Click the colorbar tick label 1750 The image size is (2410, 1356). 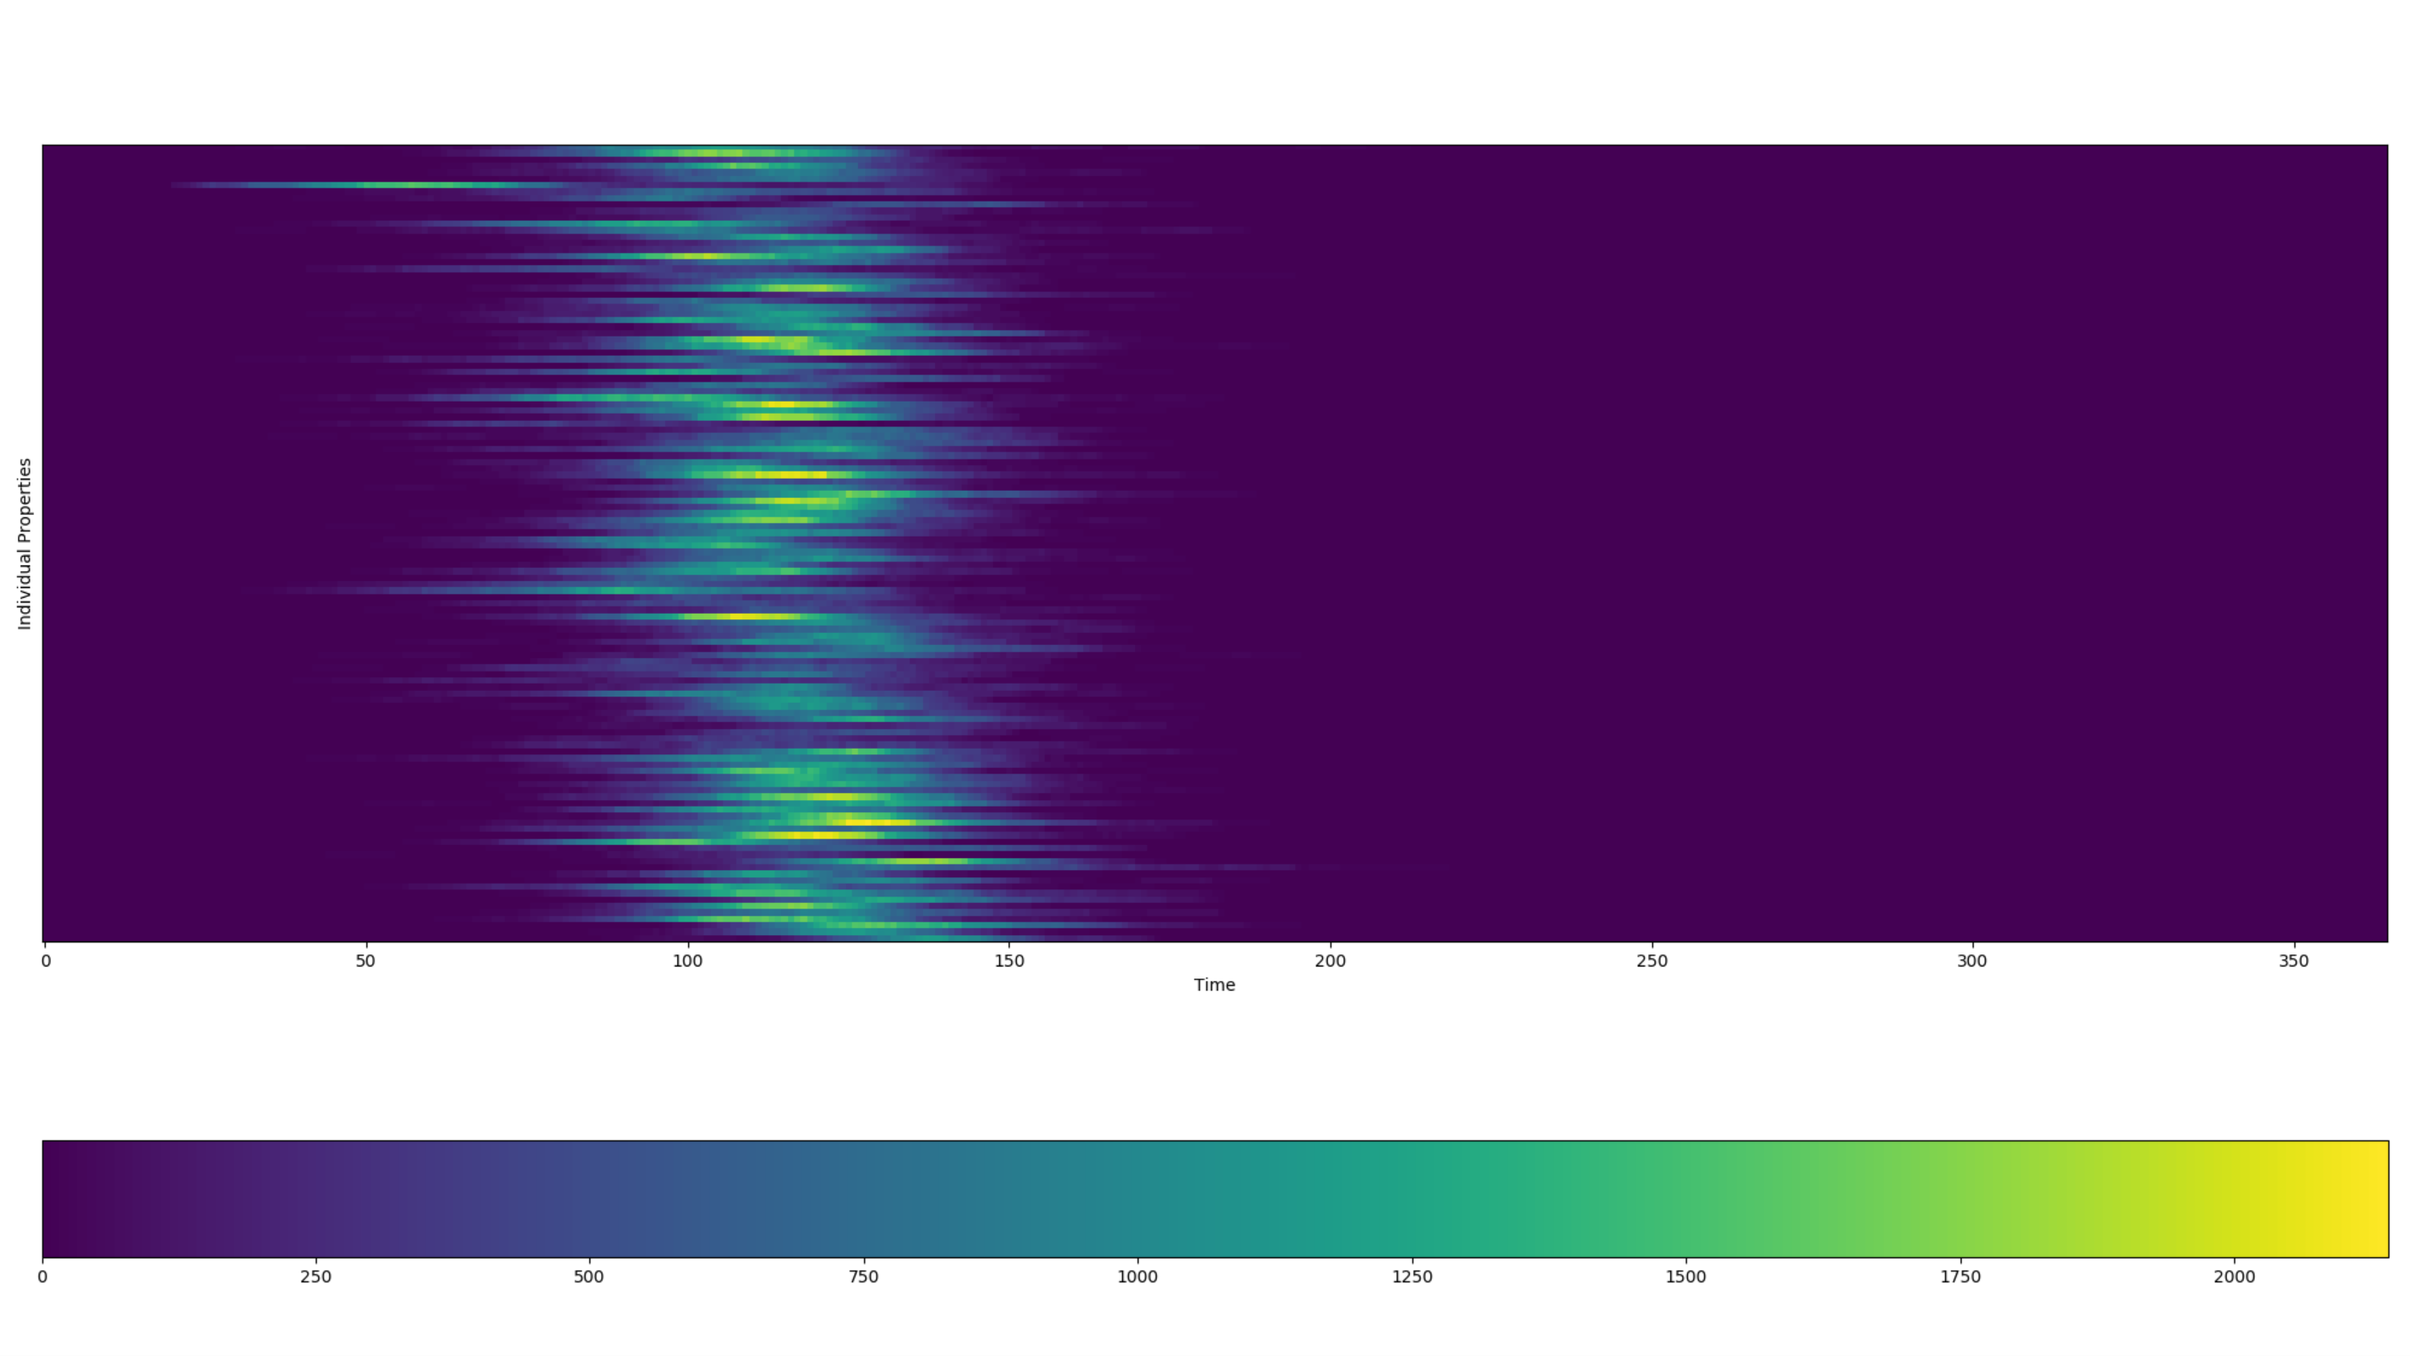click(x=1960, y=1276)
